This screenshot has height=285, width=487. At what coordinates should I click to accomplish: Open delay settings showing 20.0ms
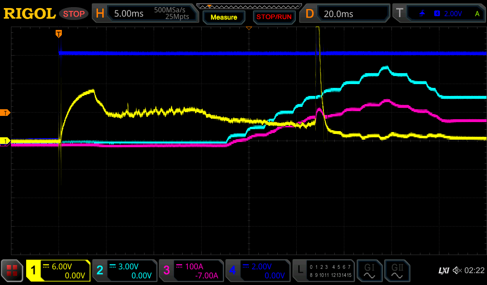point(346,14)
